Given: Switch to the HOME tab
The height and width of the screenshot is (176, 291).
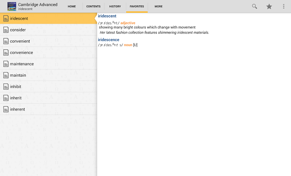Looking at the screenshot, I should click(72, 7).
